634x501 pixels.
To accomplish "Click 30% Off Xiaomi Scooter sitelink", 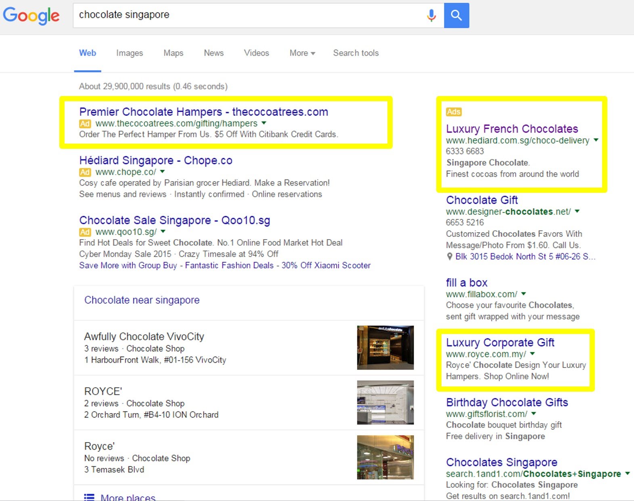I will [x=326, y=265].
